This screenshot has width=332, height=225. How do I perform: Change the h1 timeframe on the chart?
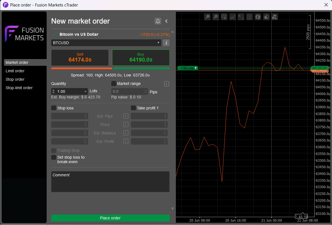(241, 17)
